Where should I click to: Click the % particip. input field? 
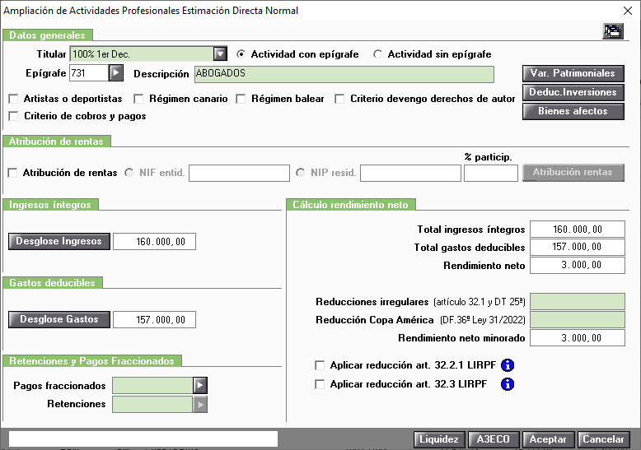coord(491,173)
